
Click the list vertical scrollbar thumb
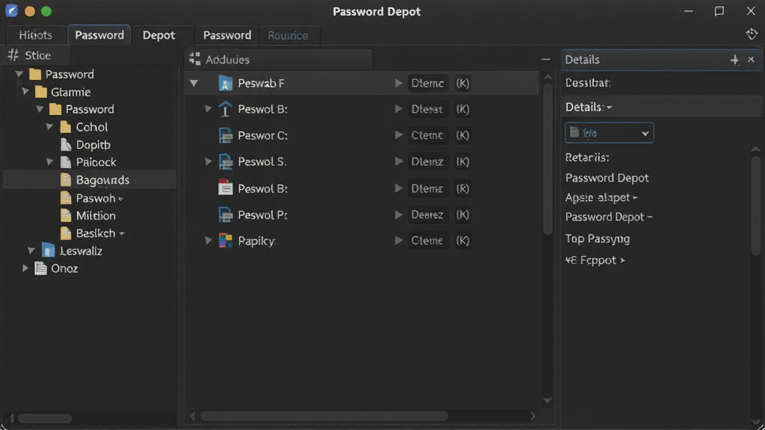[548, 158]
